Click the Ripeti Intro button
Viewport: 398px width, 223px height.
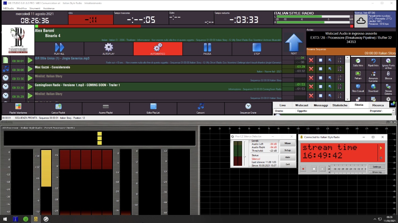[x=373, y=62]
